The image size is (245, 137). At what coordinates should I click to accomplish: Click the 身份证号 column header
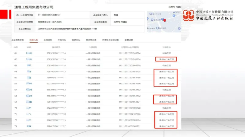click(56, 47)
